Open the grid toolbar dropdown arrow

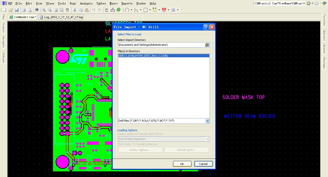[x=178, y=10]
